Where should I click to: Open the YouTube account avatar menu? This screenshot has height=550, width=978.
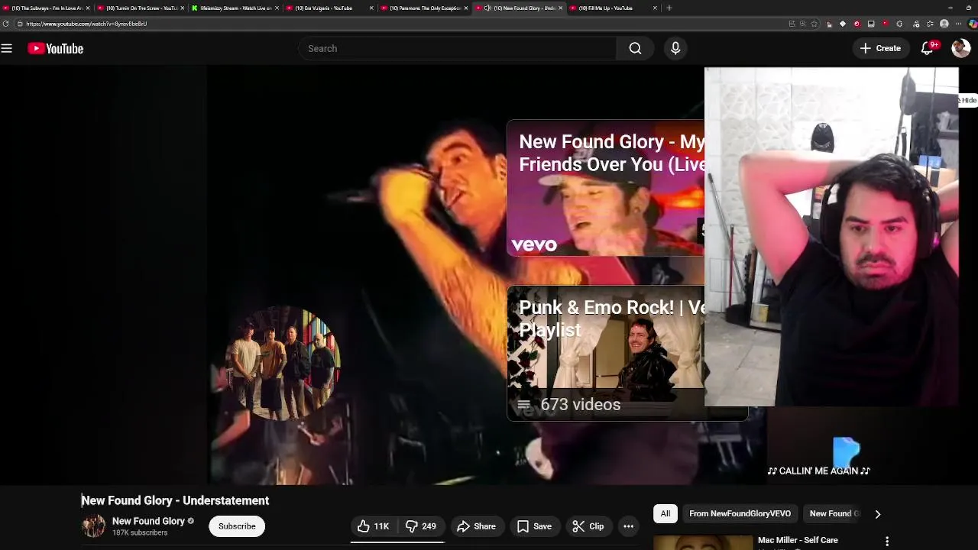pos(960,48)
